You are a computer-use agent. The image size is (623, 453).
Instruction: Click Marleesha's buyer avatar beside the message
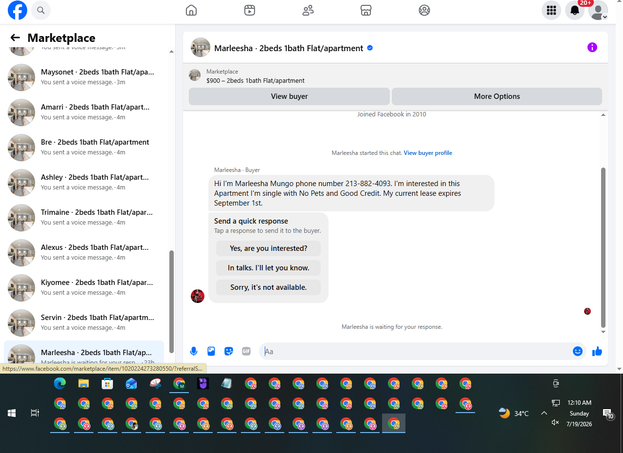198,296
